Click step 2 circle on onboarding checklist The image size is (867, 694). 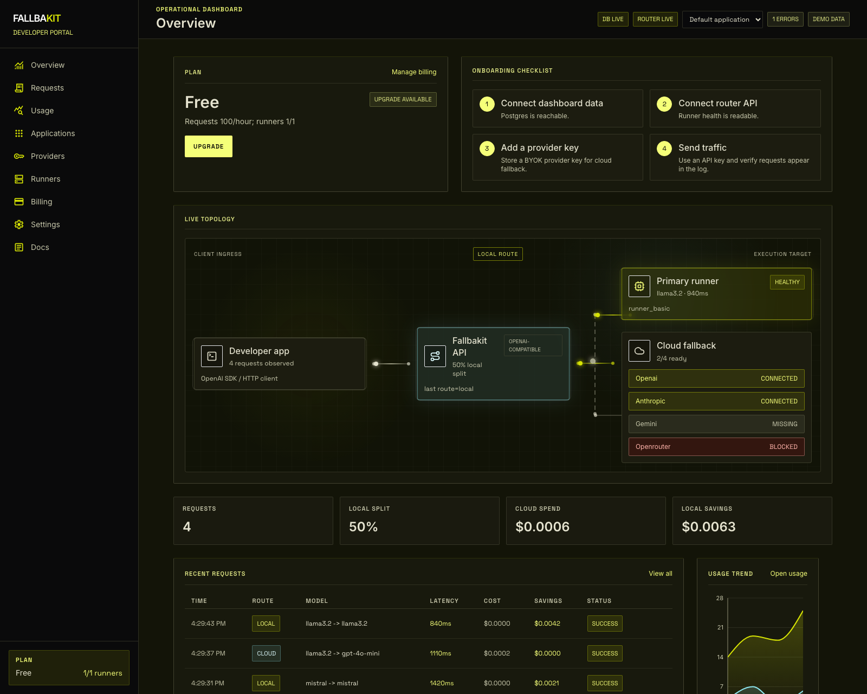[x=664, y=104]
